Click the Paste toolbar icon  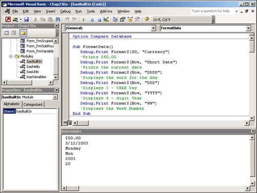click(50, 20)
